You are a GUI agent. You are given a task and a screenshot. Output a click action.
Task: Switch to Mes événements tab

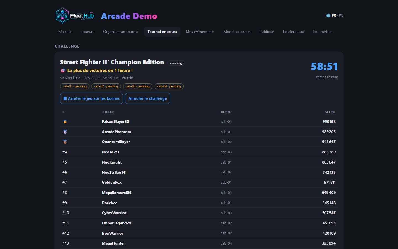[200, 32]
